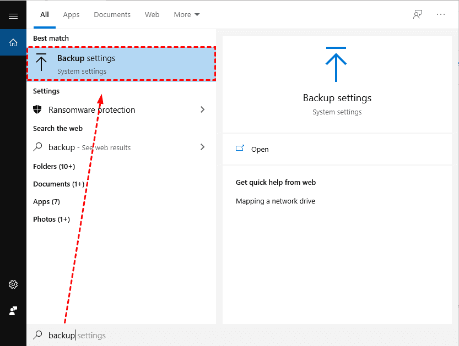Show Folders (10+) results
Viewport: 459px width, 346px height.
pos(54,166)
